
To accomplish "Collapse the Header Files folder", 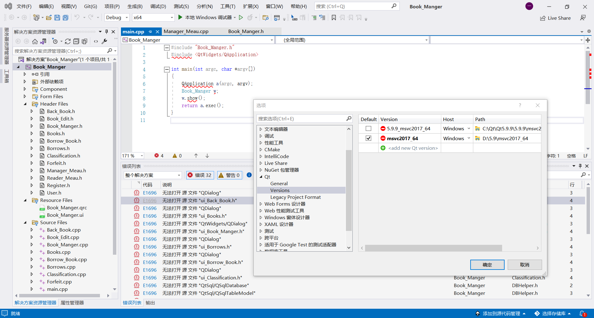I will tap(25, 104).
